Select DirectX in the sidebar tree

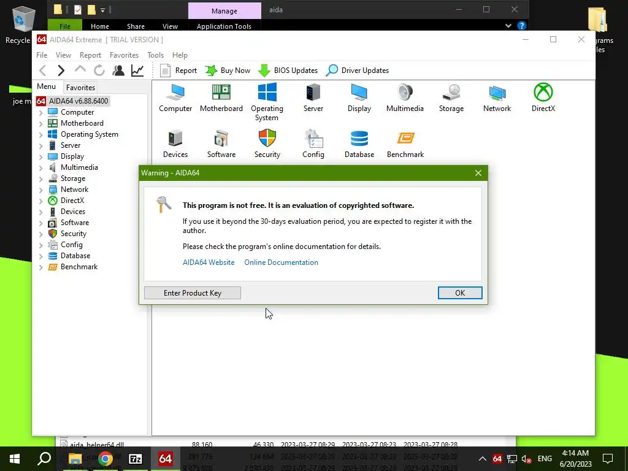point(66,201)
